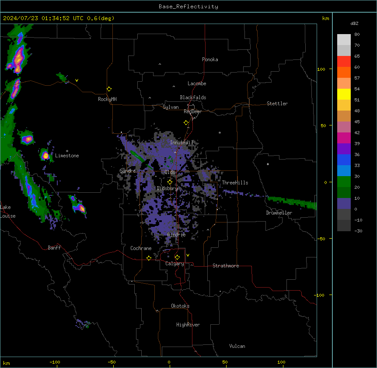The image size is (377, 368).
Task: Select the light grey 70-80 dBZ swatch
Action: (344, 40)
